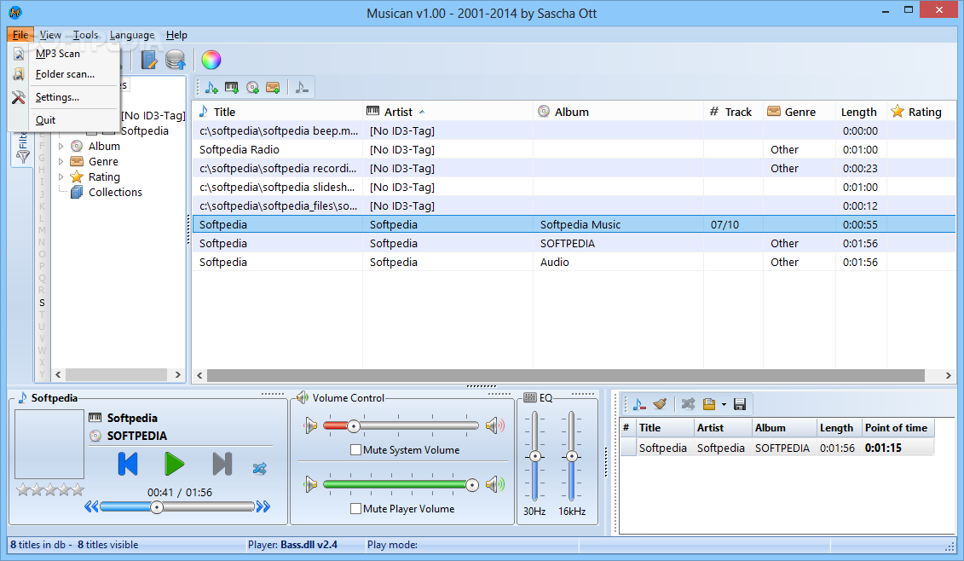Skip to the next track
This screenshot has width=964, height=561.
[x=222, y=464]
